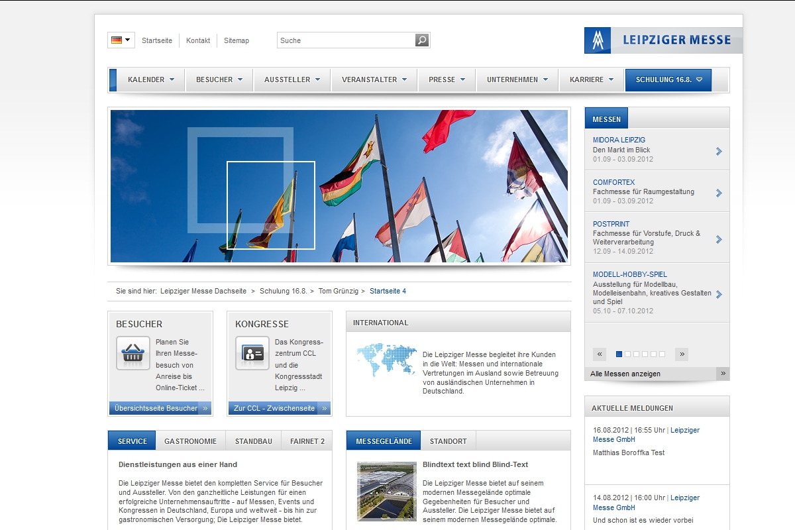Expand the Kalender menu

(x=150, y=79)
